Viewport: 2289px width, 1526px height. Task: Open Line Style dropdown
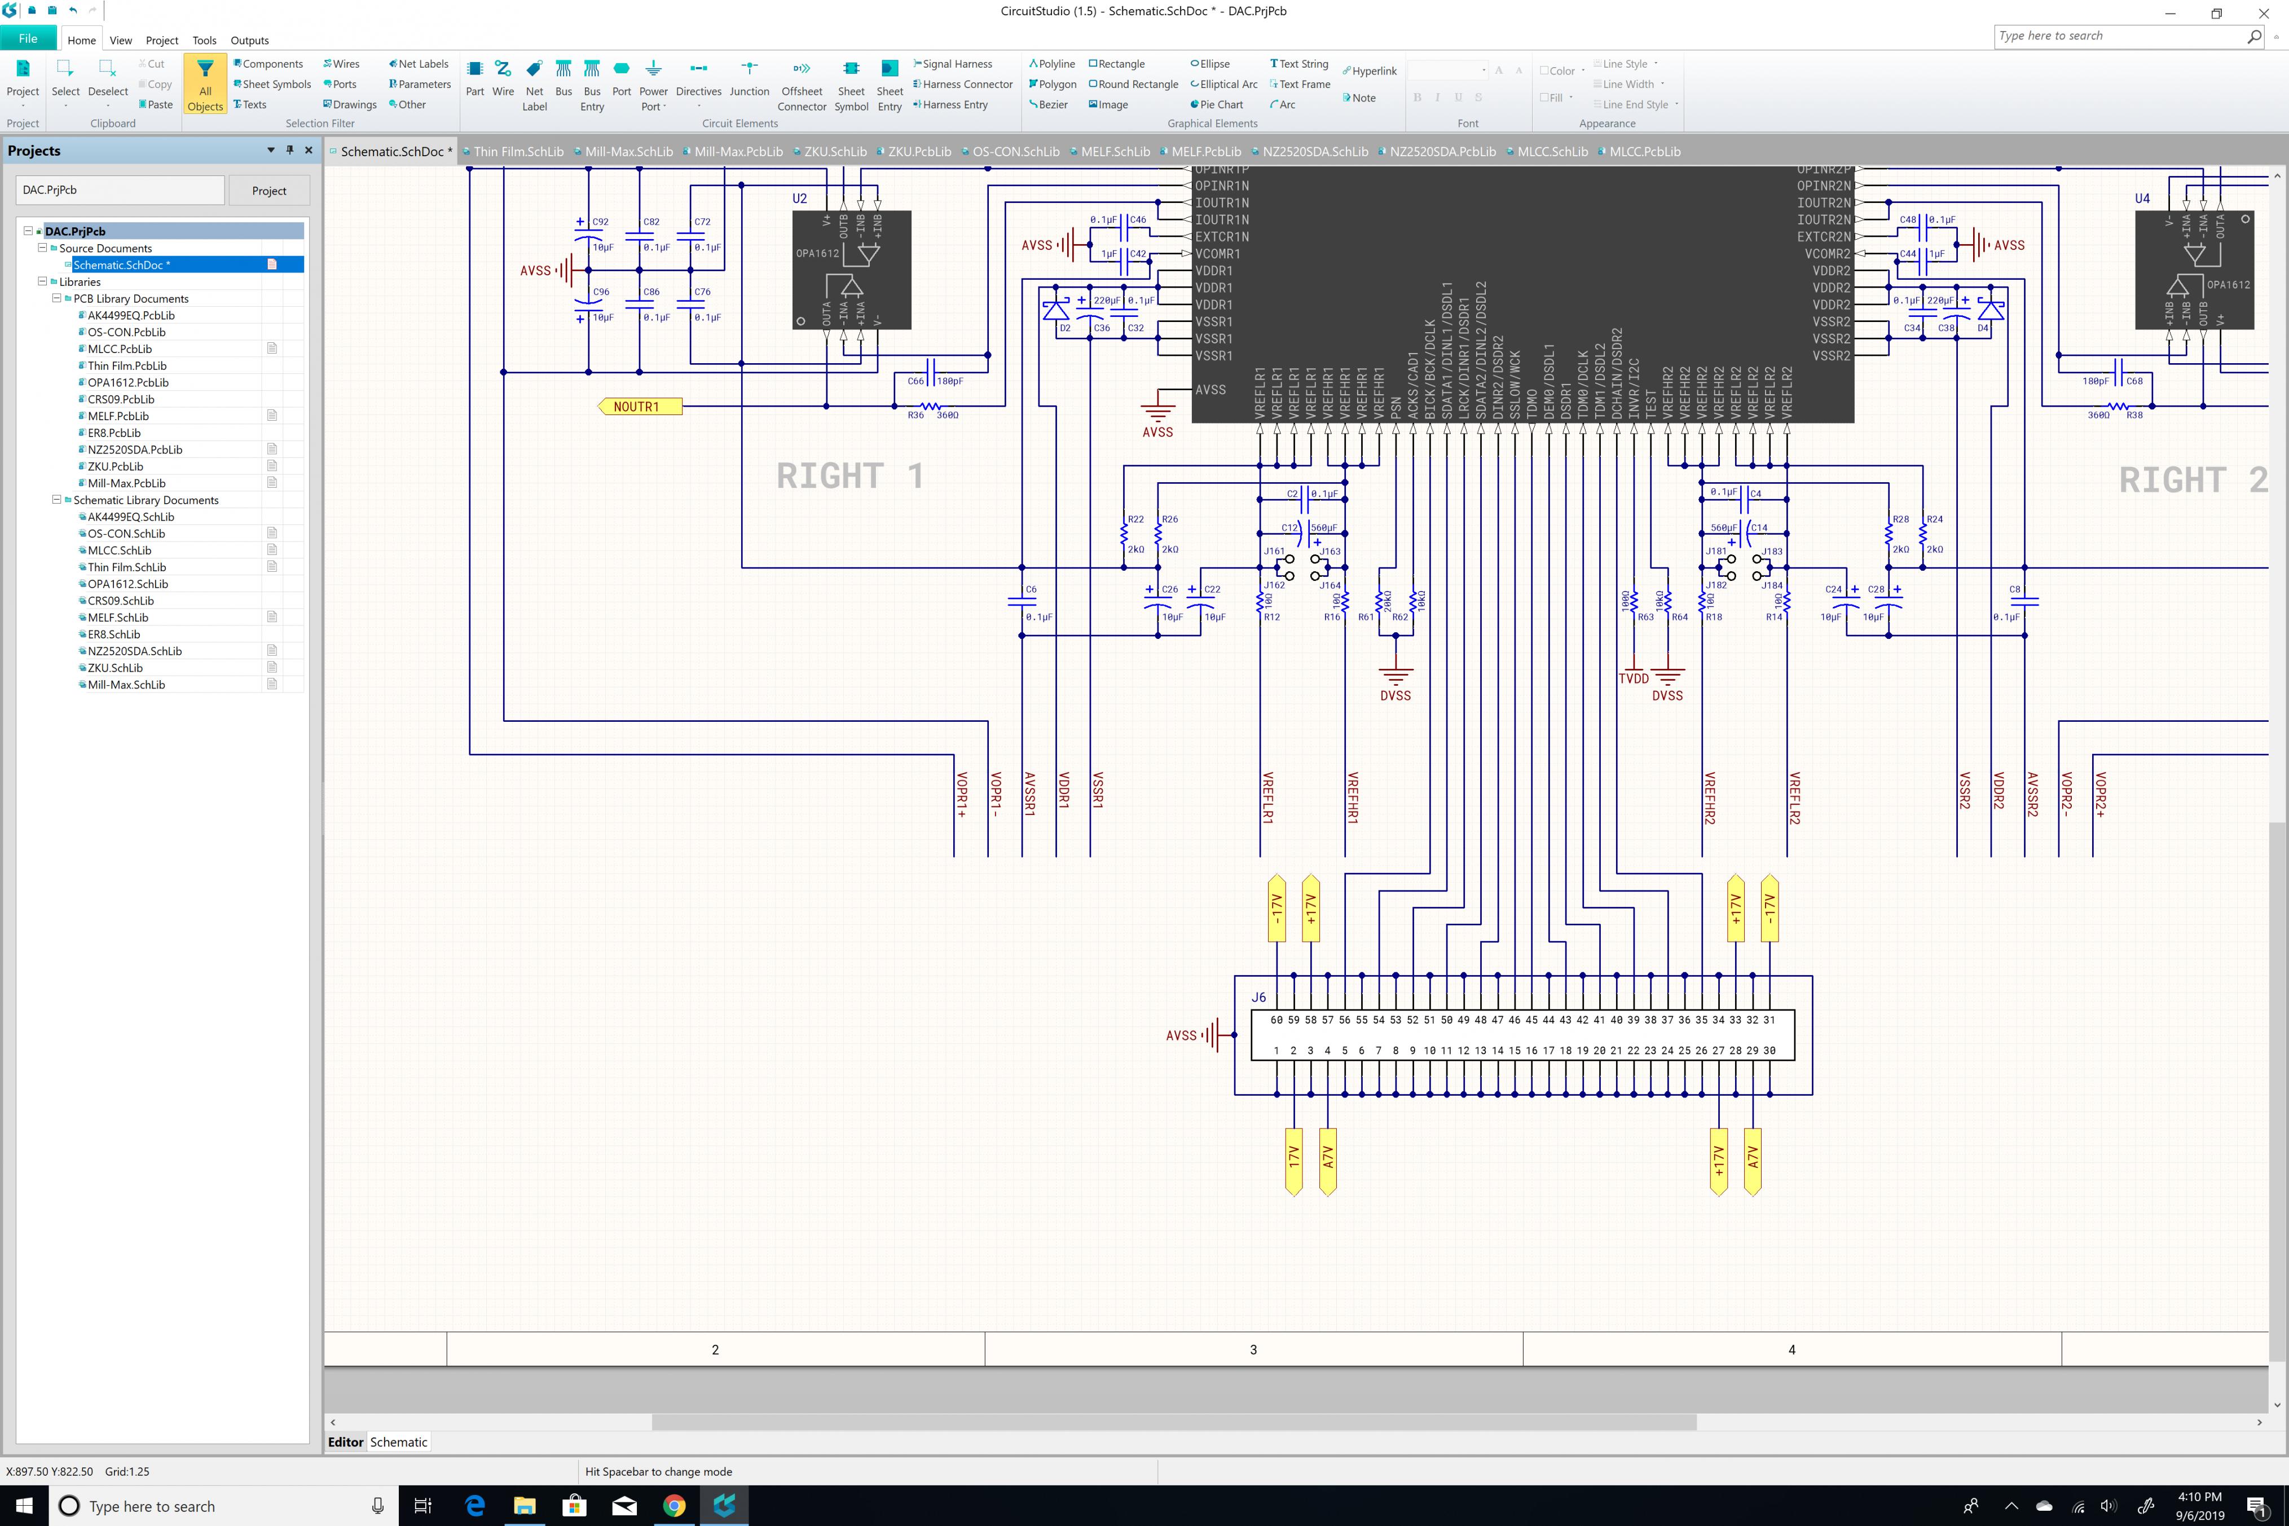tap(1625, 64)
